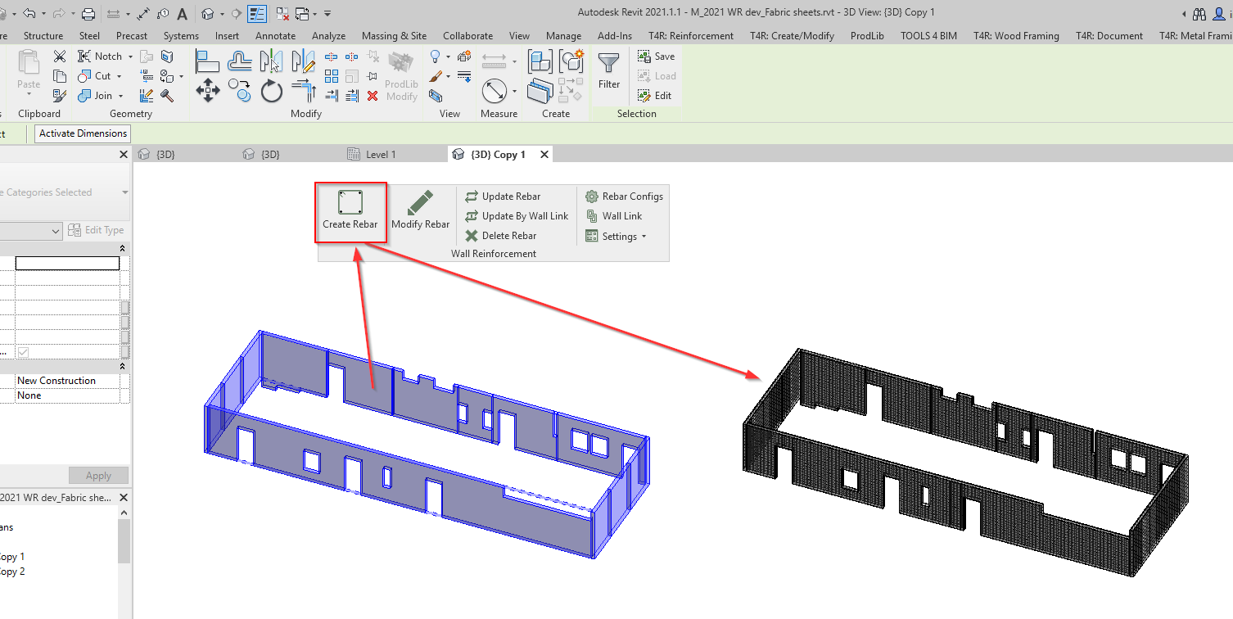This screenshot has width=1233, height=619.
Task: Close the {3D} Copy 1 view tab
Action: (x=544, y=154)
